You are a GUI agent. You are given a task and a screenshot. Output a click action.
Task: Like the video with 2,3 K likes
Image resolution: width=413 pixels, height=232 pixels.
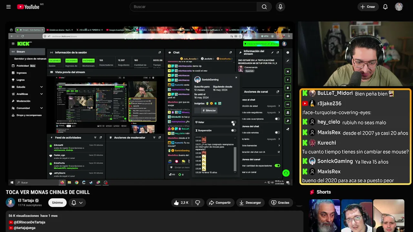click(x=181, y=203)
